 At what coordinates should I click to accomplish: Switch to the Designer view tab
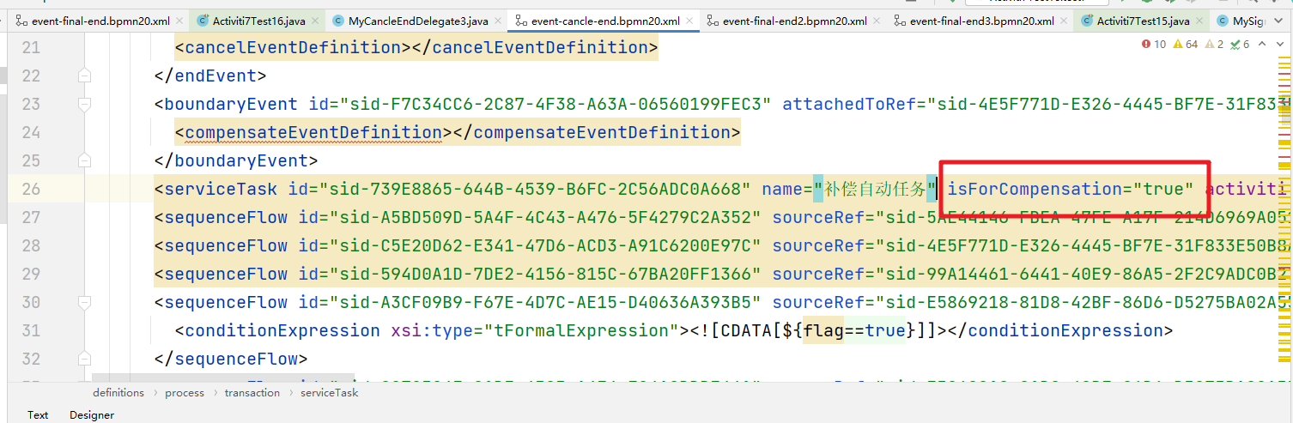pyautogui.click(x=92, y=414)
